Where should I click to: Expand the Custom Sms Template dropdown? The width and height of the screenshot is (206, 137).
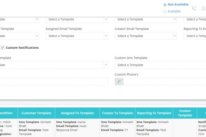pyautogui.click(x=160, y=65)
